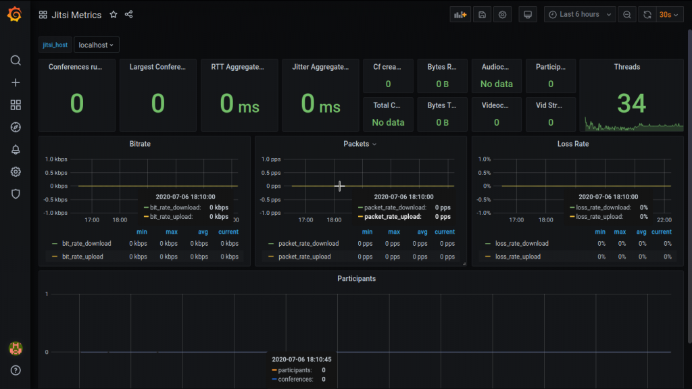Screen dimensions: 692x389
Task: Click the packet_rate_upload legend color swatch
Action: (x=271, y=257)
